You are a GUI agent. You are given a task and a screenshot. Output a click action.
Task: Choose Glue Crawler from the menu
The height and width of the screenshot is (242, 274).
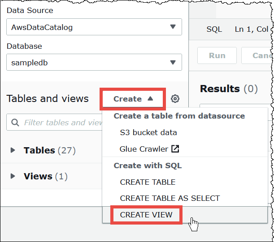click(x=144, y=149)
